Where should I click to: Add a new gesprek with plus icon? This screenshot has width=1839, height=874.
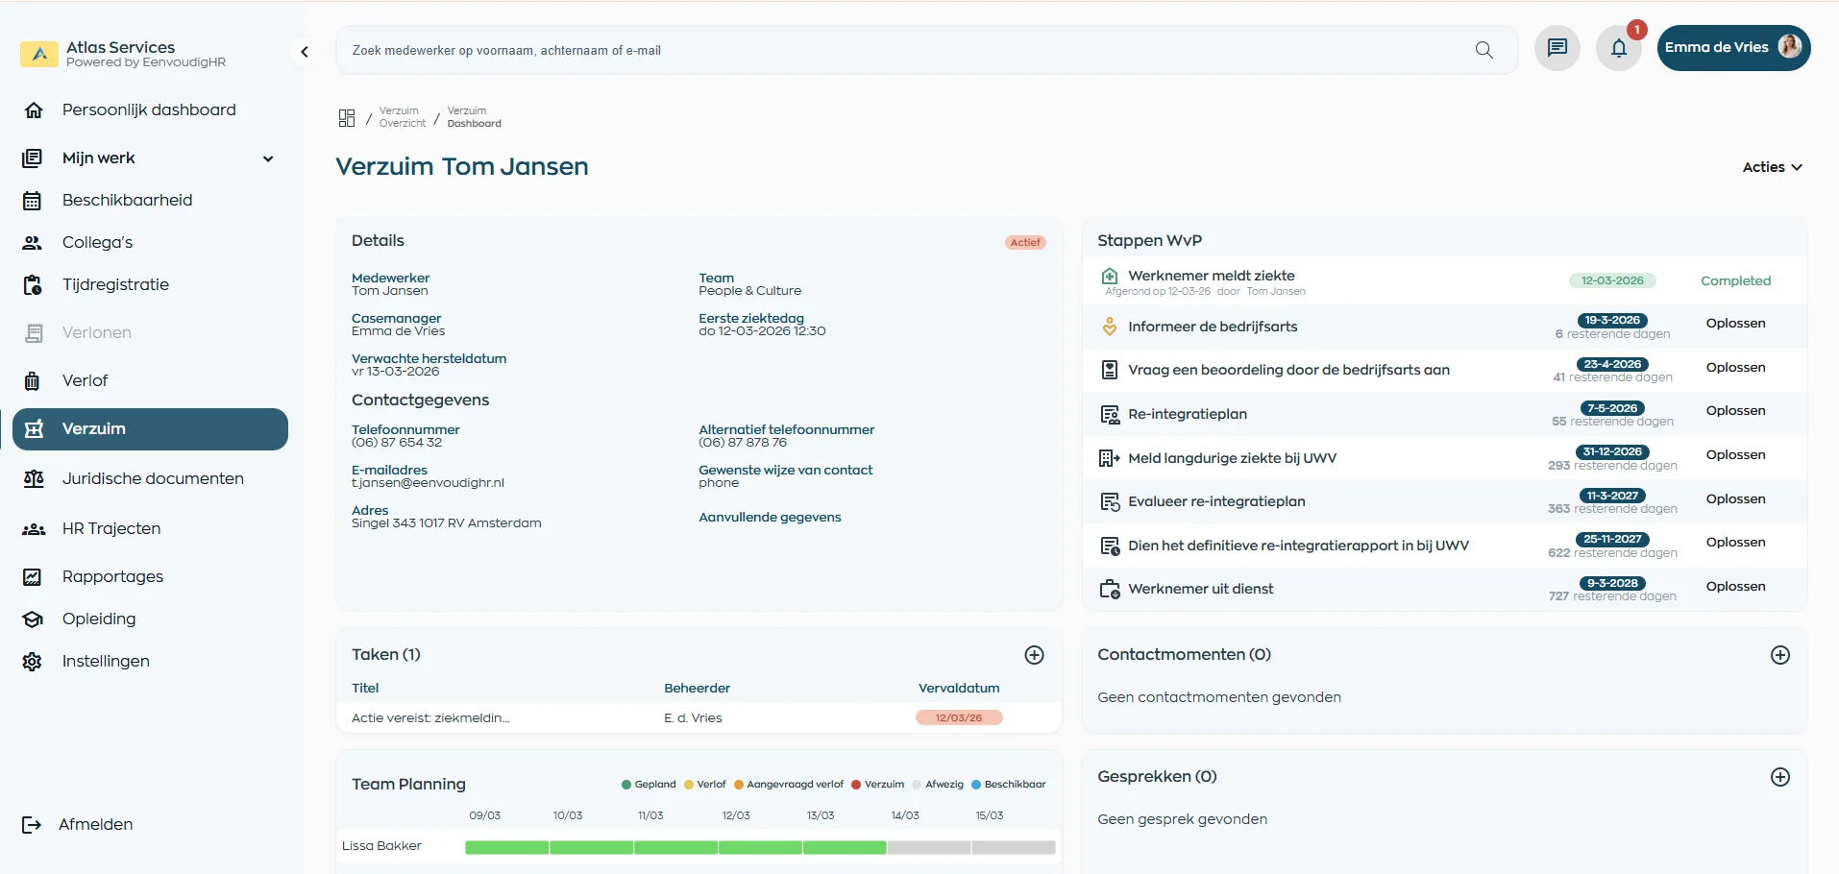pyautogui.click(x=1779, y=777)
